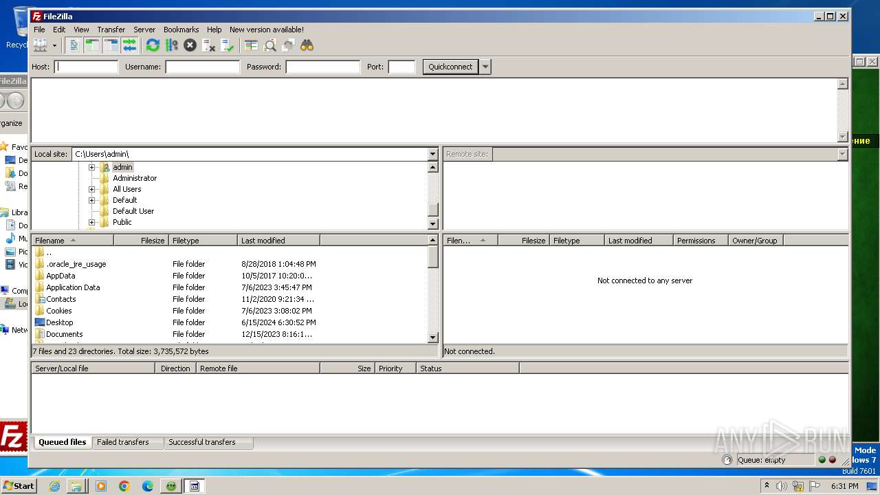Sort local files by Filename column
Viewport: 880px width, 495px height.
pyautogui.click(x=73, y=241)
